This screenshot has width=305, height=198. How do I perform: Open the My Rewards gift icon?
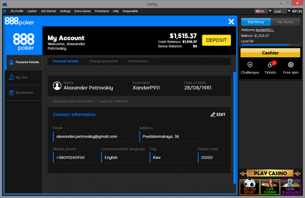pyautogui.click(x=11, y=92)
